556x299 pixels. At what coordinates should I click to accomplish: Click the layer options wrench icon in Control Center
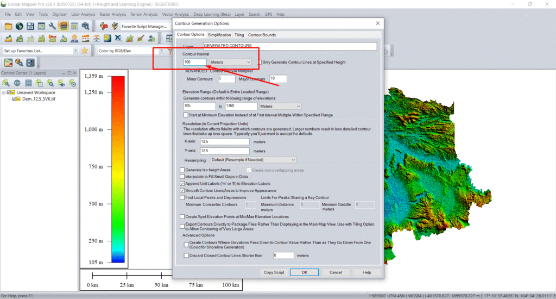(6, 83)
